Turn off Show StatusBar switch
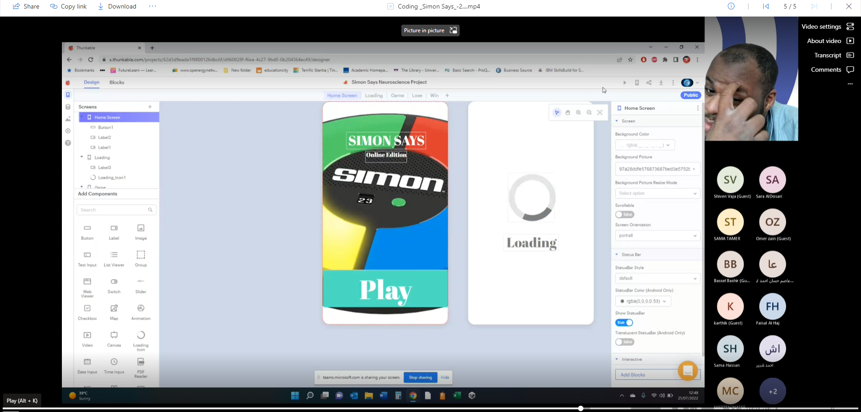Image resolution: width=861 pixels, height=412 pixels. (624, 322)
